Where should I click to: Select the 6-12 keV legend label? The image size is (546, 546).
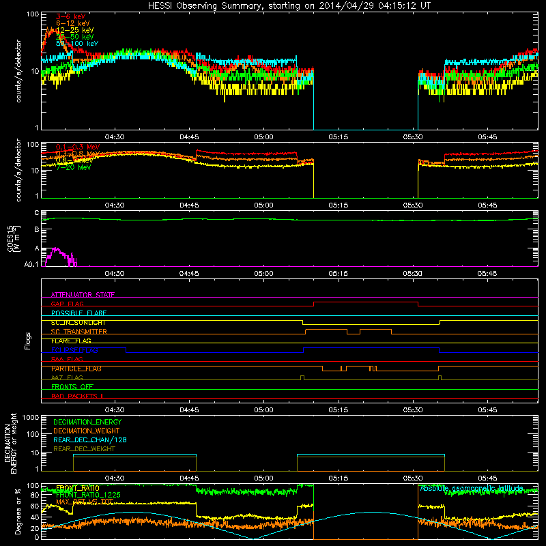[x=73, y=23]
